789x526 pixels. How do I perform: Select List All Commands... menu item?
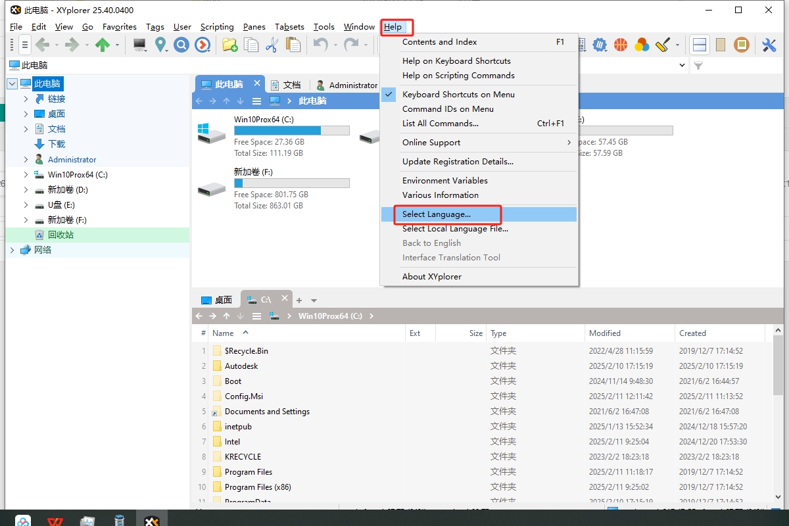tap(479, 124)
